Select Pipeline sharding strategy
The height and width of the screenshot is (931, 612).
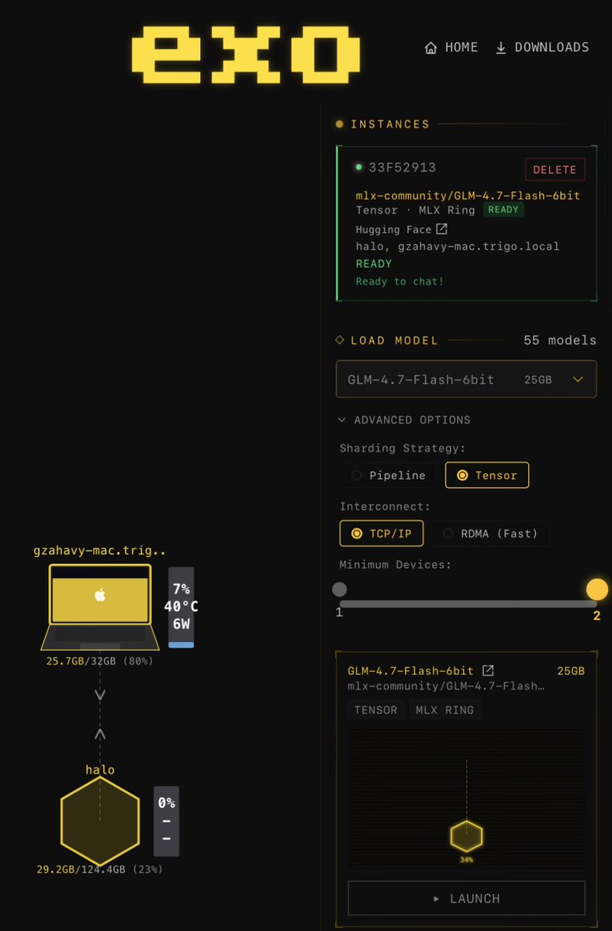click(389, 476)
